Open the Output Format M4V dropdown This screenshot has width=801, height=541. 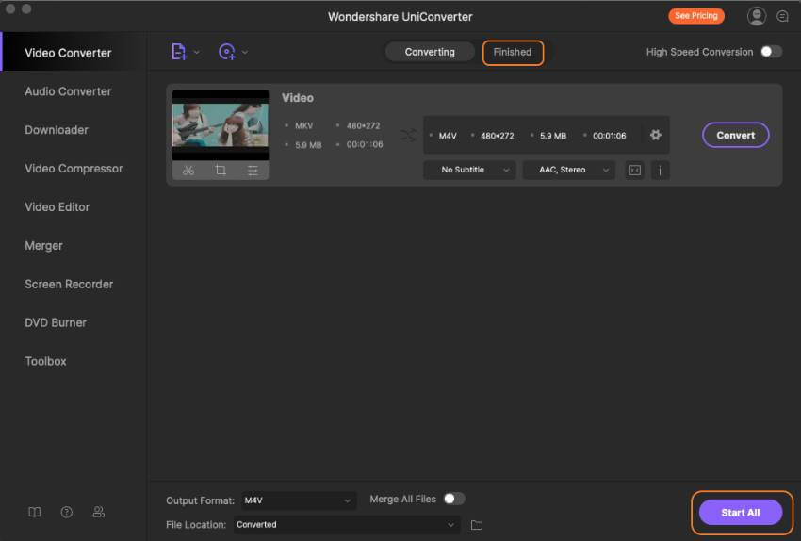299,500
